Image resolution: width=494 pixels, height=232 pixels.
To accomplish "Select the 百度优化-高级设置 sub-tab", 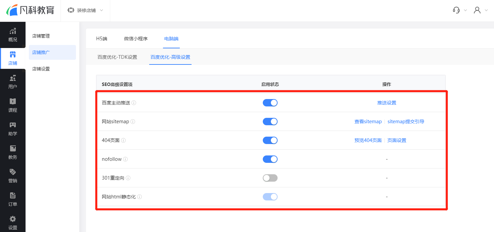I will coord(170,57).
